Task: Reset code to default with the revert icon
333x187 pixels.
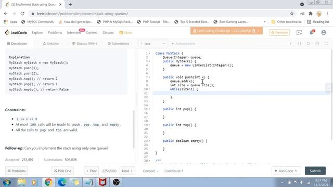Action: 308,44
